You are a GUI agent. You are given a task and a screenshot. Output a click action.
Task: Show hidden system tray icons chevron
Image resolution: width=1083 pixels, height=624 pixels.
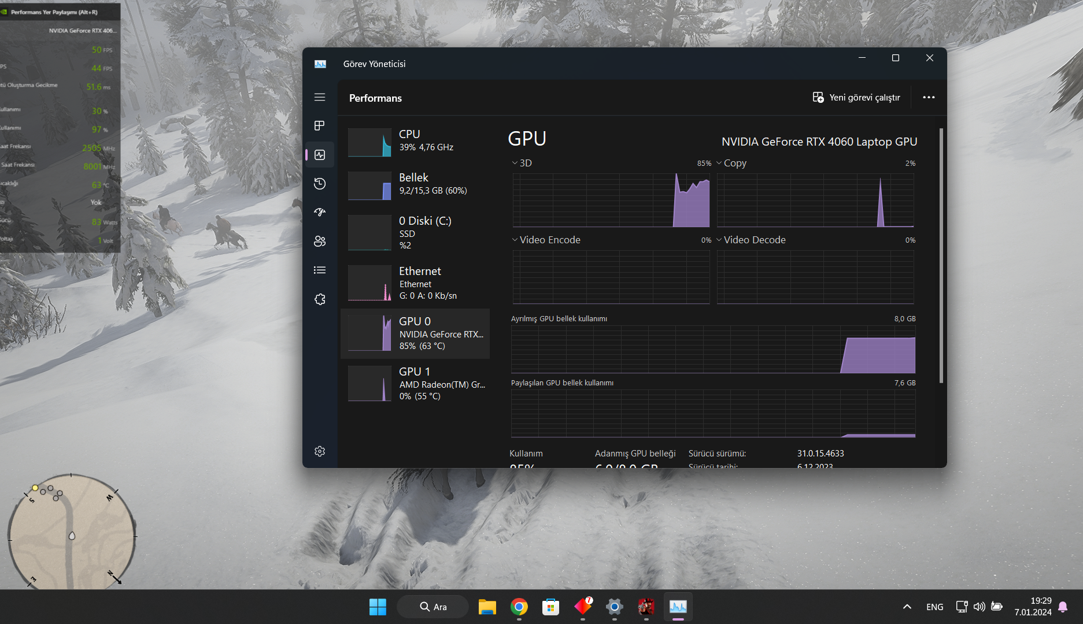[907, 607]
